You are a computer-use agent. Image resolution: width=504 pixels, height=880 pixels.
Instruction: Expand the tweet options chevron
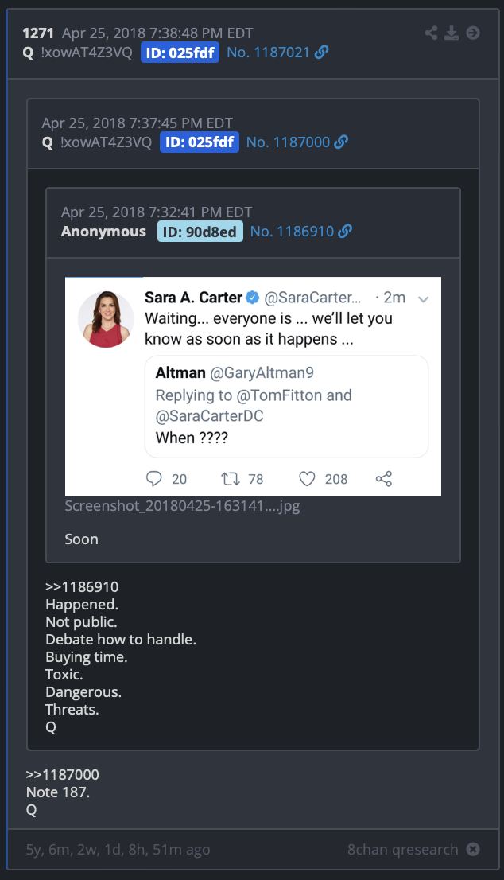pyautogui.click(x=423, y=299)
